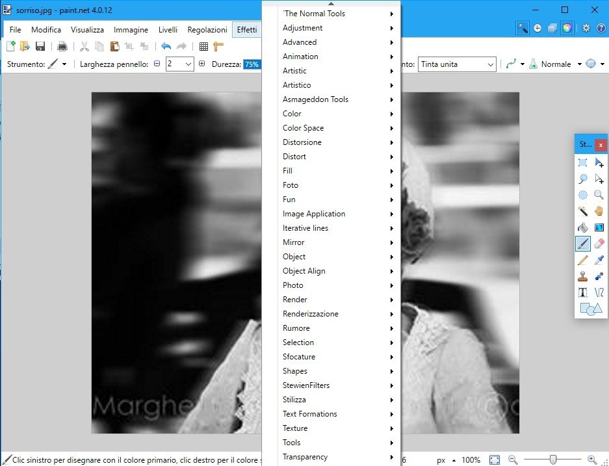This screenshot has height=466, width=609.
Task: Click the Gradient tool
Action: pyautogui.click(x=599, y=227)
